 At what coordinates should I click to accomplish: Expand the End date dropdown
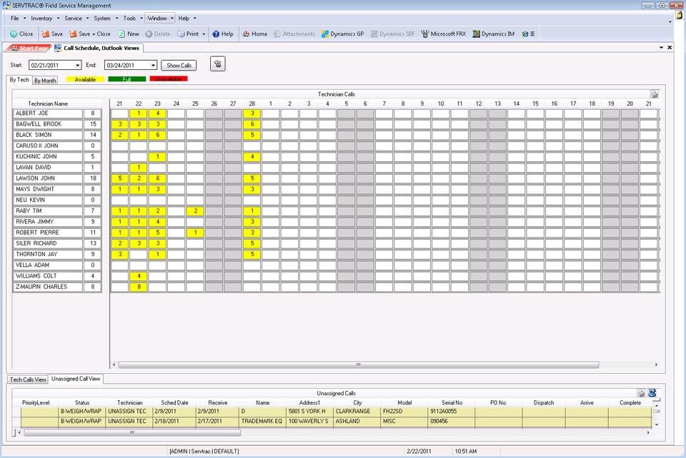click(x=152, y=66)
